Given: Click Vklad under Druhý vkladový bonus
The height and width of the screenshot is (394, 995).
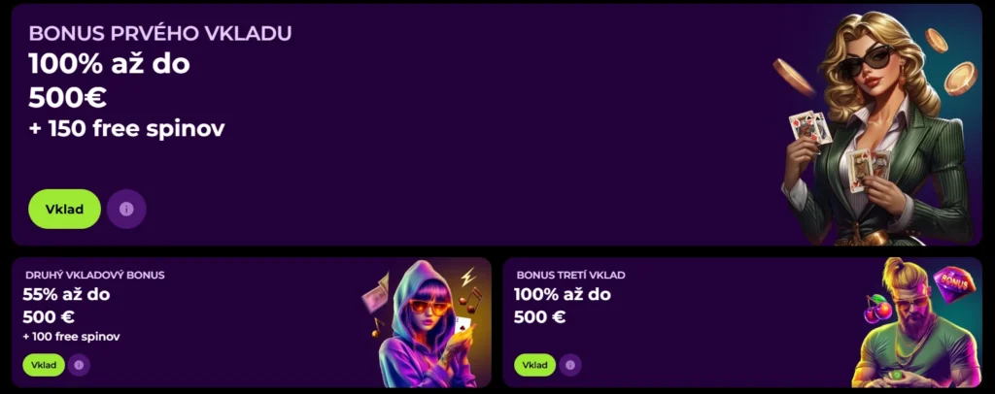Looking at the screenshot, I should 44,365.
